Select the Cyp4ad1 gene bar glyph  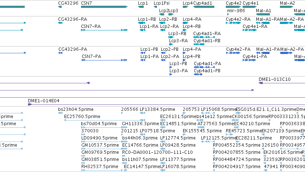(204, 7)
